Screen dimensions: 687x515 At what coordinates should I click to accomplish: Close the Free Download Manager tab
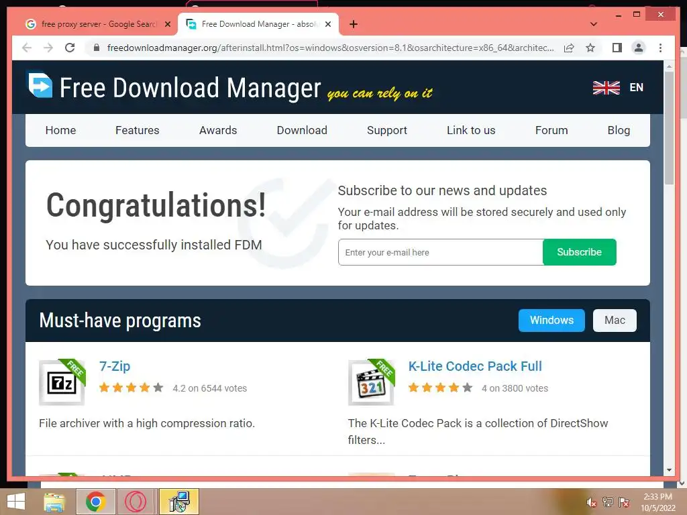coord(327,24)
